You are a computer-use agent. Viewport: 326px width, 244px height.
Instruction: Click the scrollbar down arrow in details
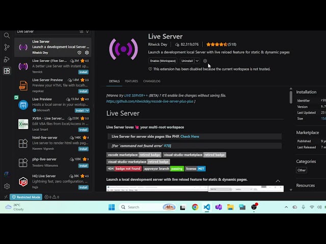tap(291, 190)
